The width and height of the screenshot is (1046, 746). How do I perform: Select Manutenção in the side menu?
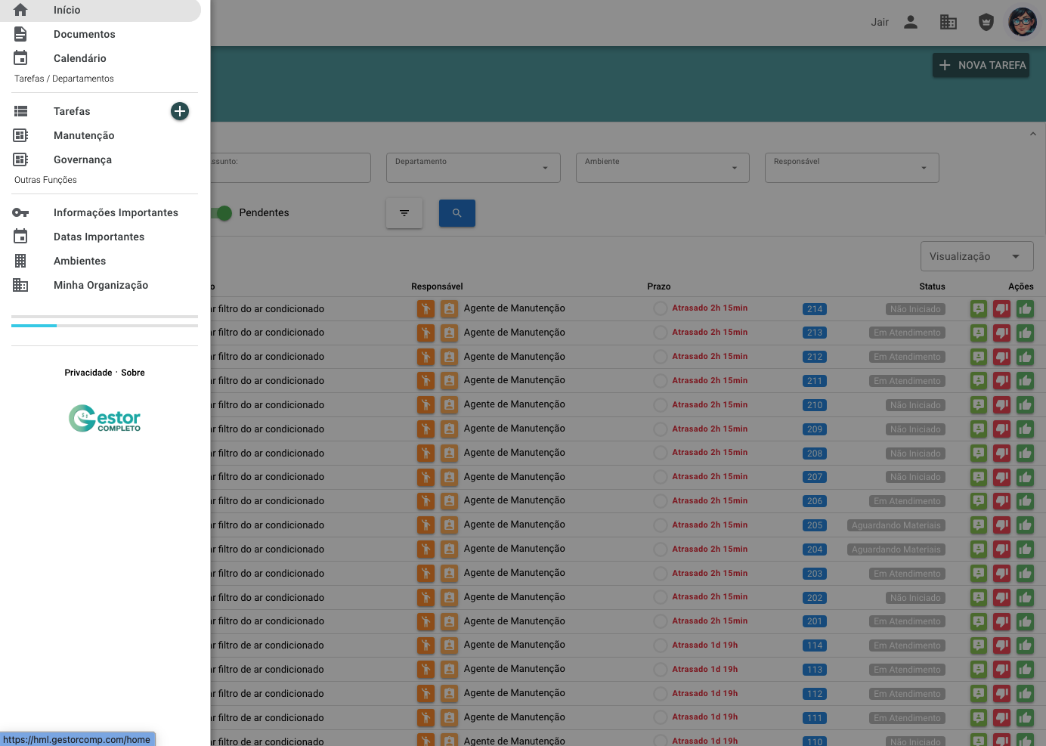pyautogui.click(x=84, y=135)
